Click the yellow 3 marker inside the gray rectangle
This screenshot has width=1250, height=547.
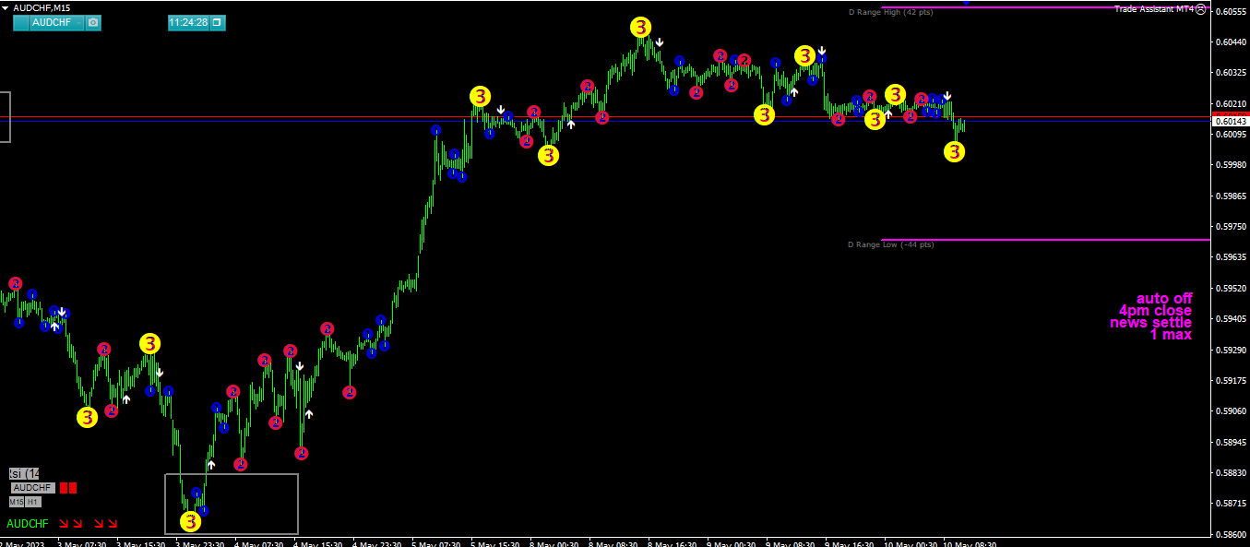tap(190, 521)
